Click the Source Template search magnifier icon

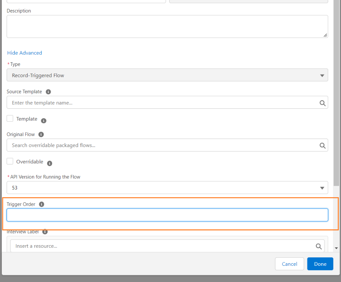[323, 103]
